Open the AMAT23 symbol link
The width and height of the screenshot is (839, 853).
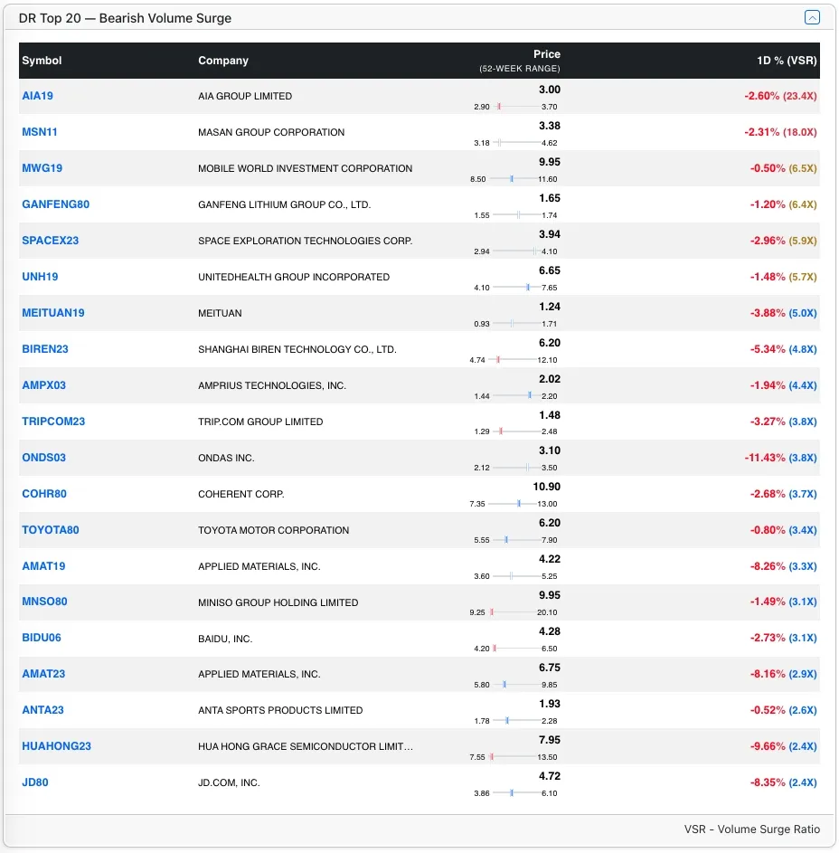tap(43, 674)
